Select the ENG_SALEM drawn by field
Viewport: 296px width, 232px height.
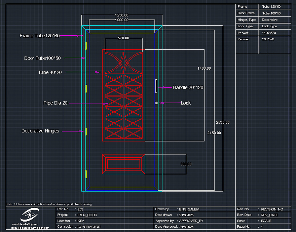pos(189,209)
